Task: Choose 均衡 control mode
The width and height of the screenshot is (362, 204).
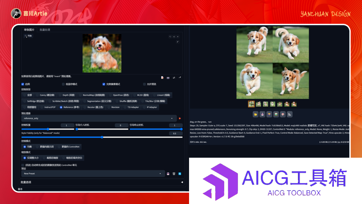Action: tap(27, 147)
